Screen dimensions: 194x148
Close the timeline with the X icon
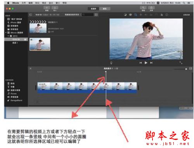[30, 68]
